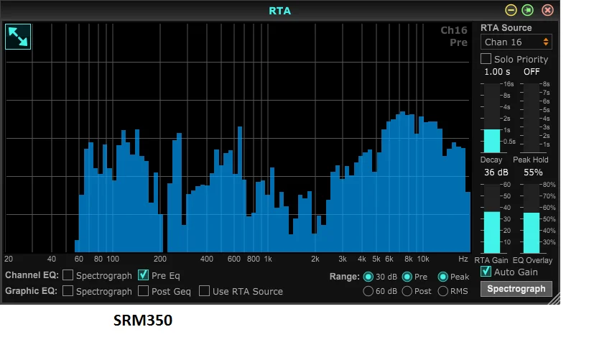
Task: Adjust the Decay slider
Action: click(x=492, y=118)
